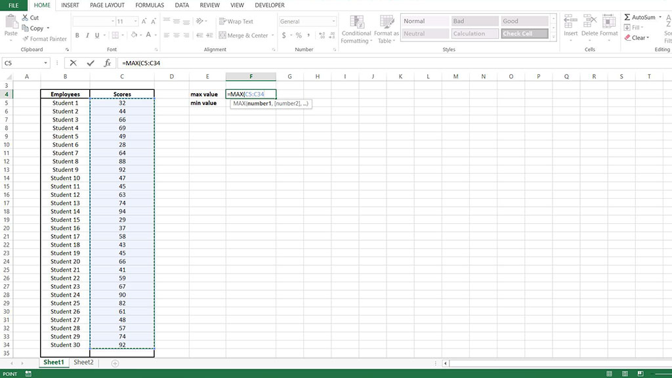Switch to the DATA ribbon tab
672x378 pixels.
click(x=182, y=5)
